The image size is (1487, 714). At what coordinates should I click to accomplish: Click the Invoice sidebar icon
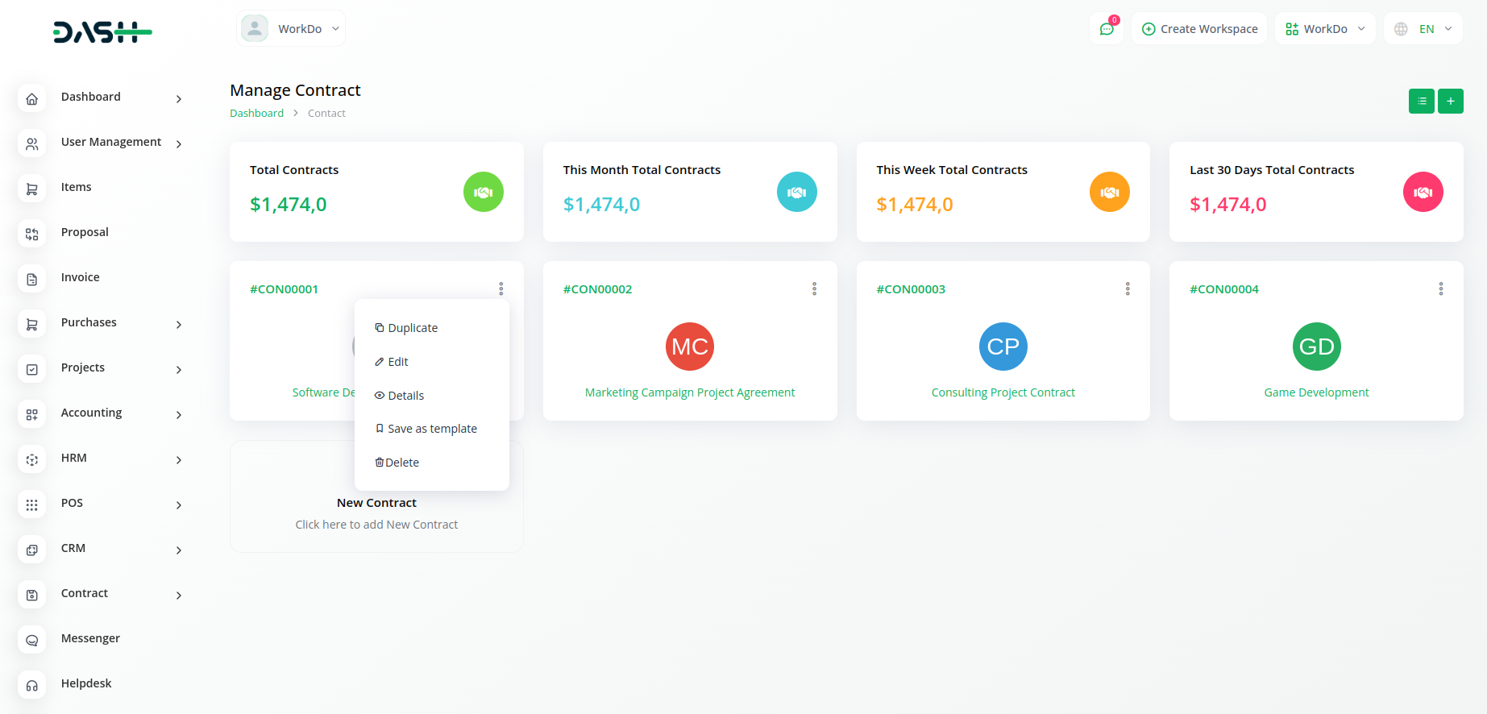[x=32, y=278]
